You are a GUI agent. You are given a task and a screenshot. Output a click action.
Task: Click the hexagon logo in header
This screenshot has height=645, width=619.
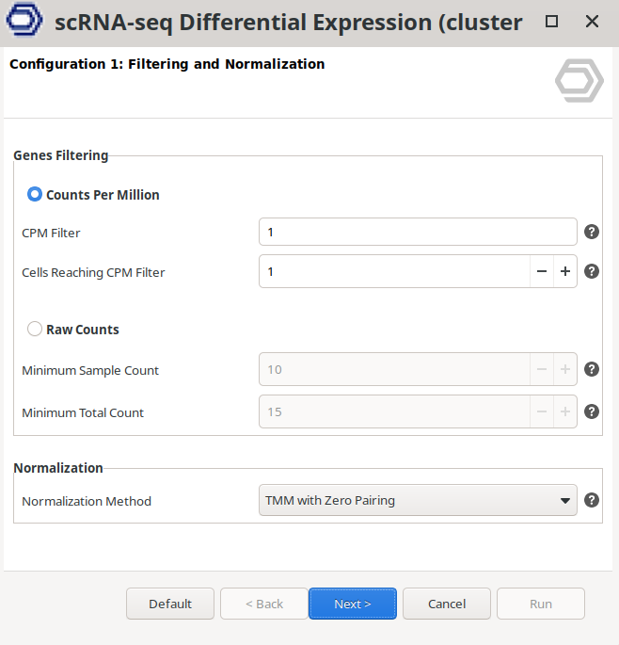coord(579,81)
